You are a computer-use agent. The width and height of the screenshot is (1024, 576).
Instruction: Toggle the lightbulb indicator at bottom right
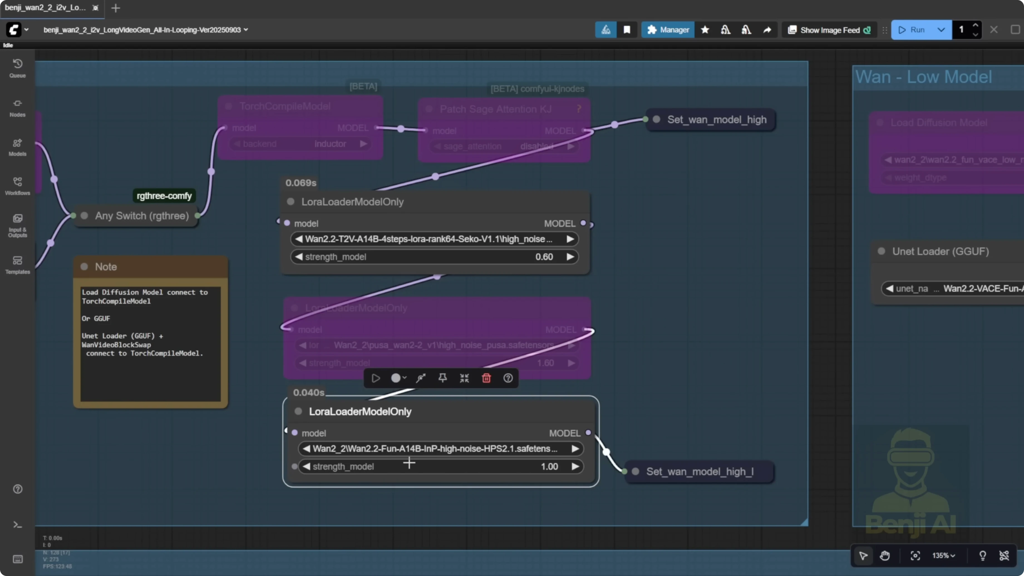tap(982, 555)
